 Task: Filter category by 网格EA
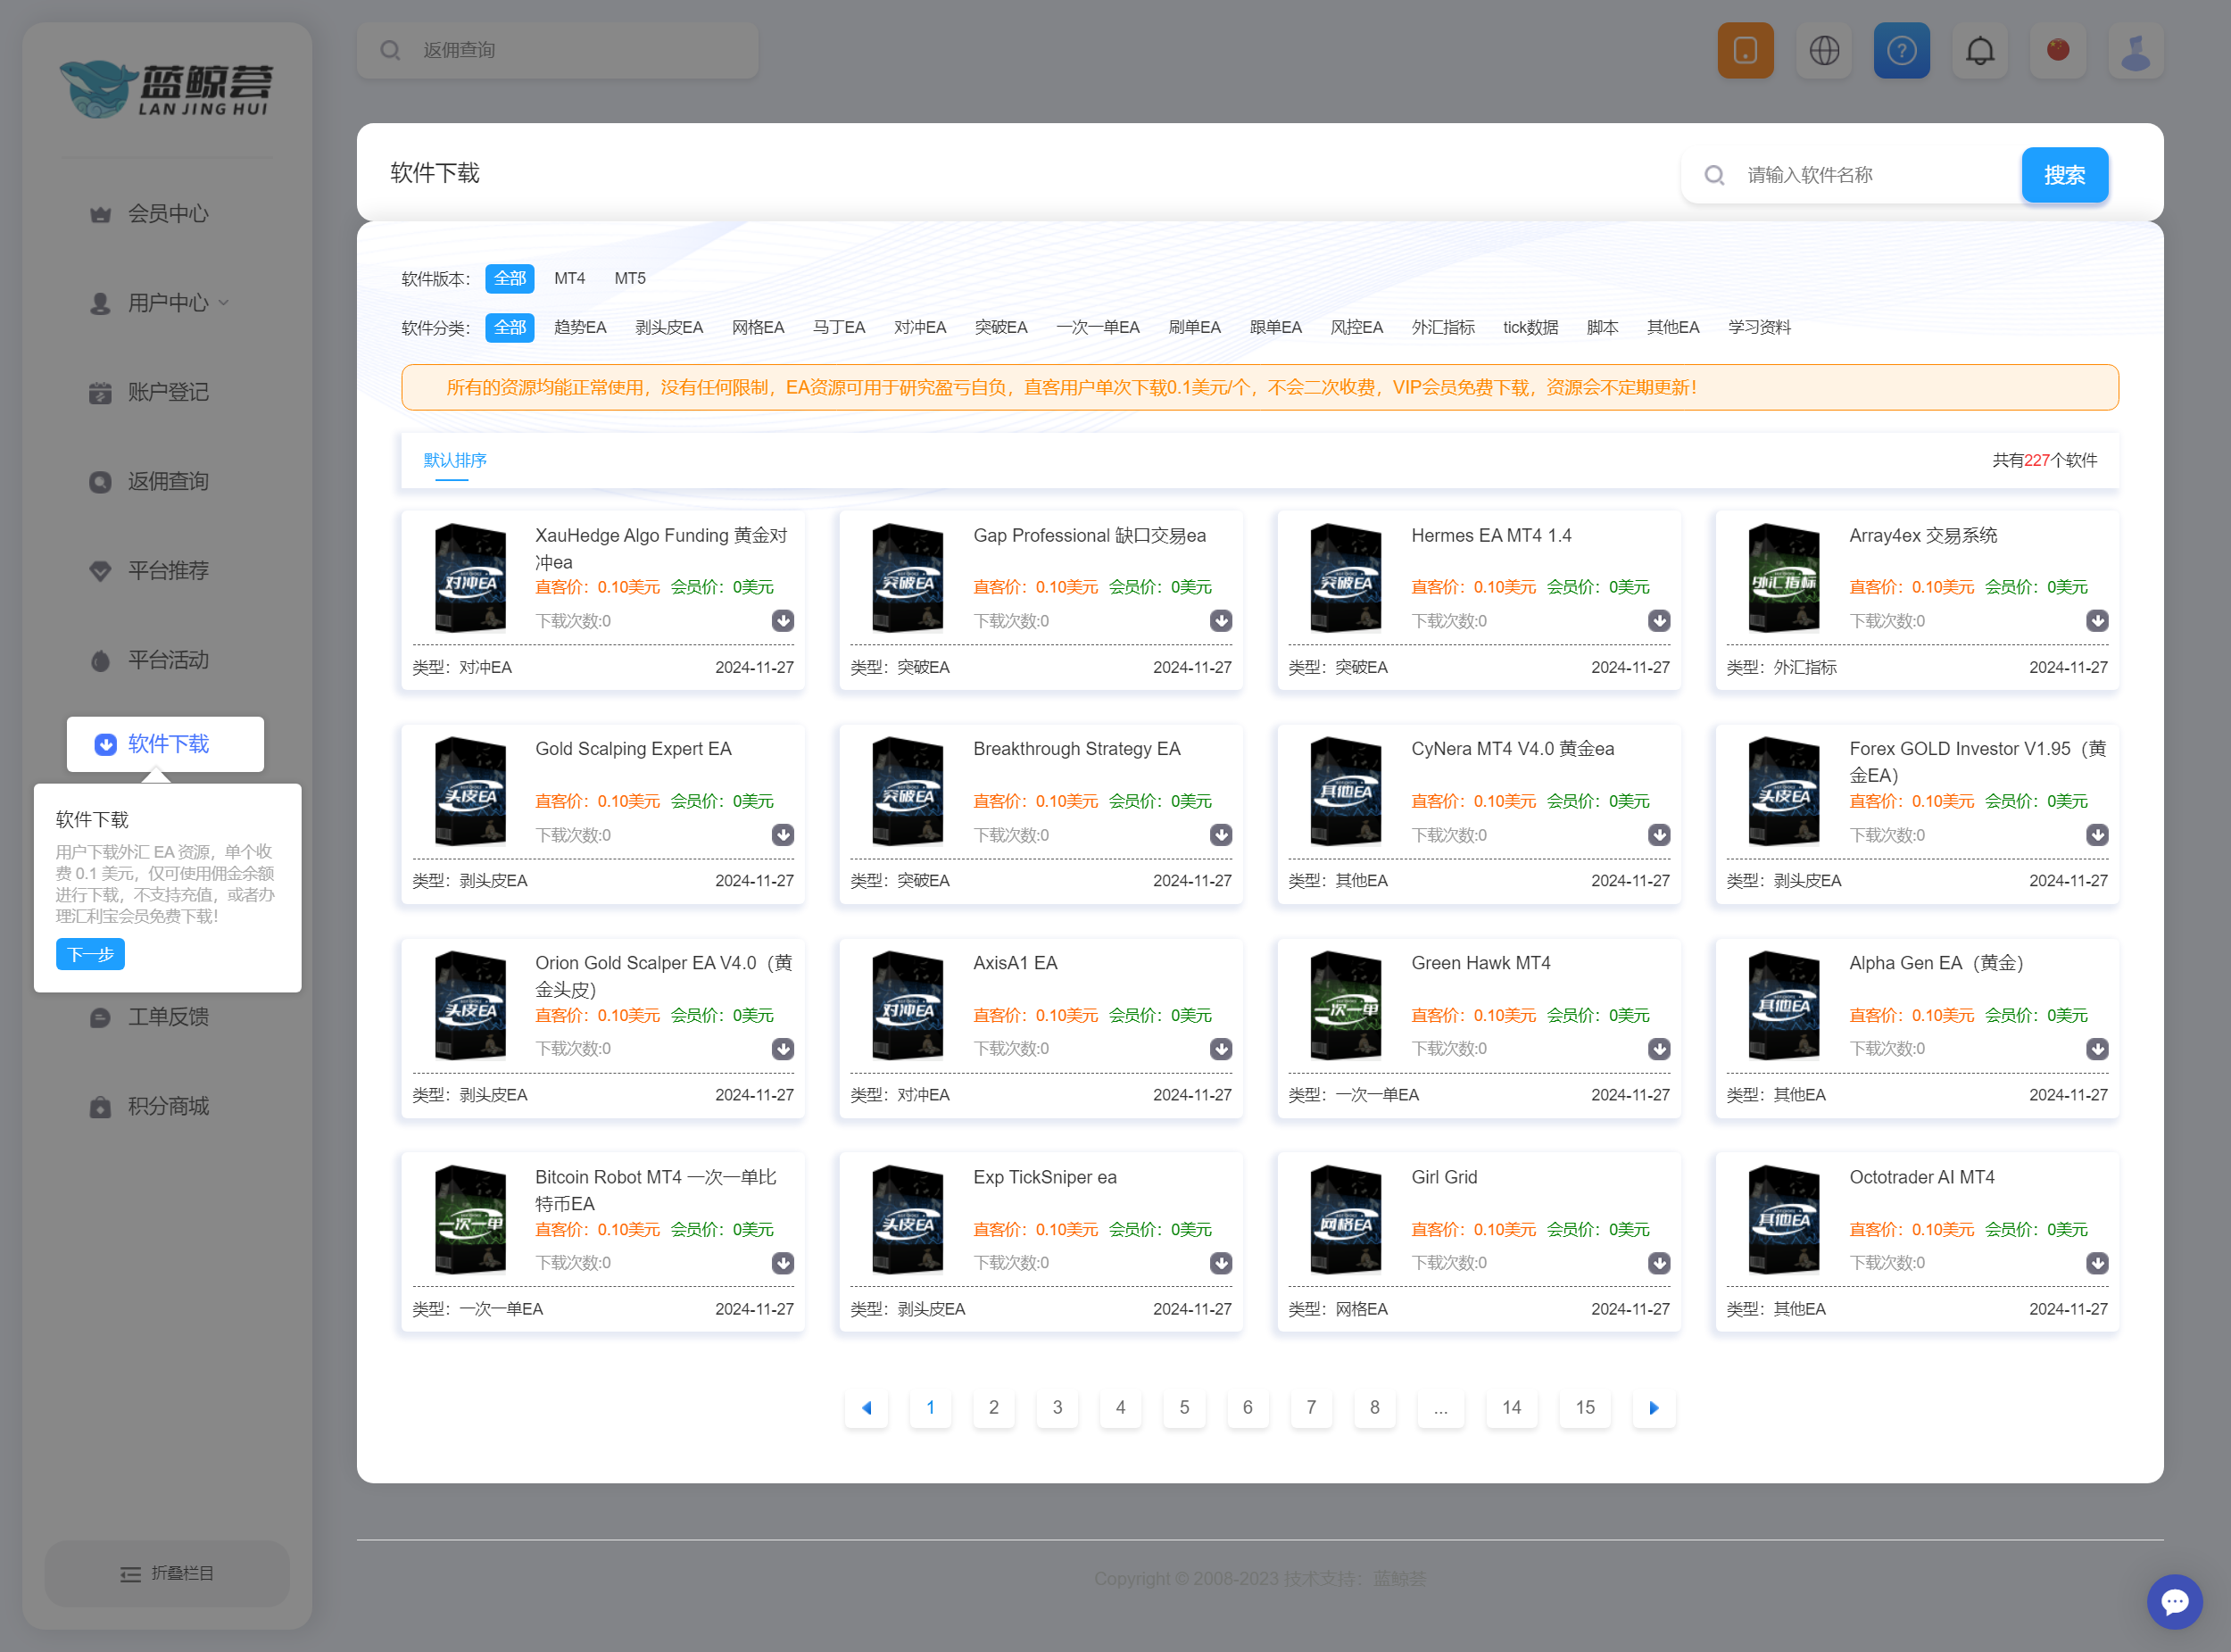pyautogui.click(x=757, y=327)
